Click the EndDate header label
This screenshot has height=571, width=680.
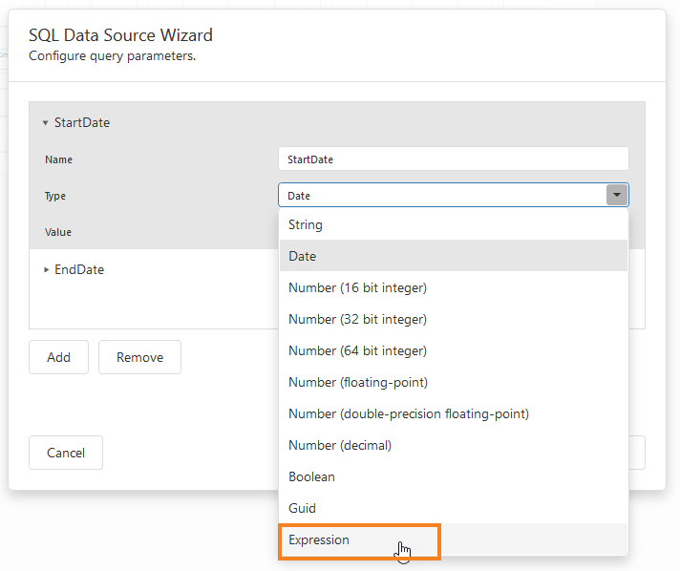[79, 269]
